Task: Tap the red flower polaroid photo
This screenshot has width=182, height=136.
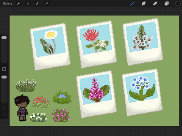Action: click(96, 44)
